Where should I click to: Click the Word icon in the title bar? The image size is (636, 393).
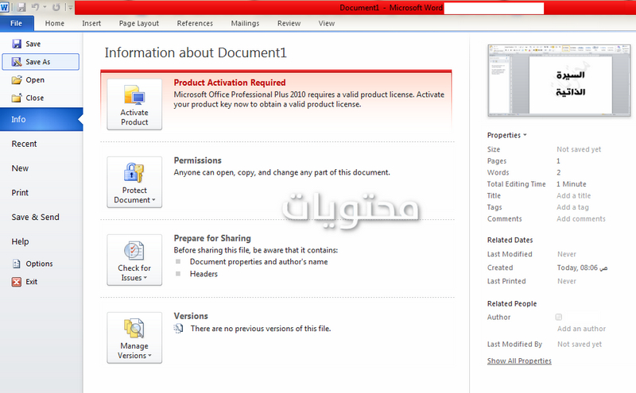(5, 7)
